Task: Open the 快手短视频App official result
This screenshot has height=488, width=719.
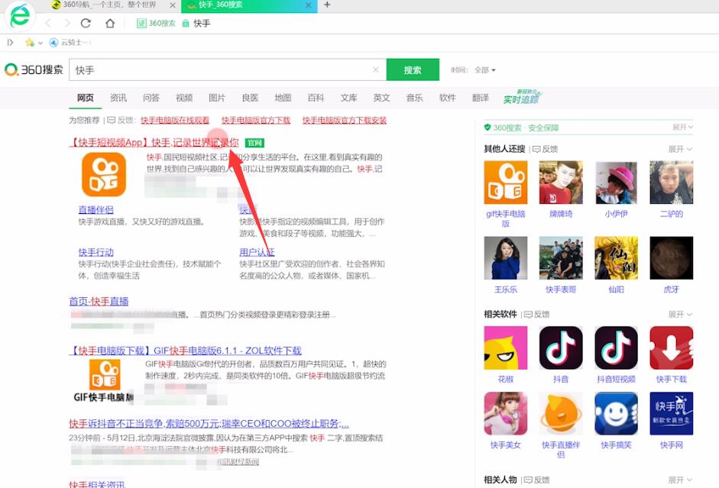Action: pyautogui.click(x=154, y=143)
